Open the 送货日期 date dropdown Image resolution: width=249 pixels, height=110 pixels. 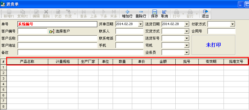click(x=187, y=24)
